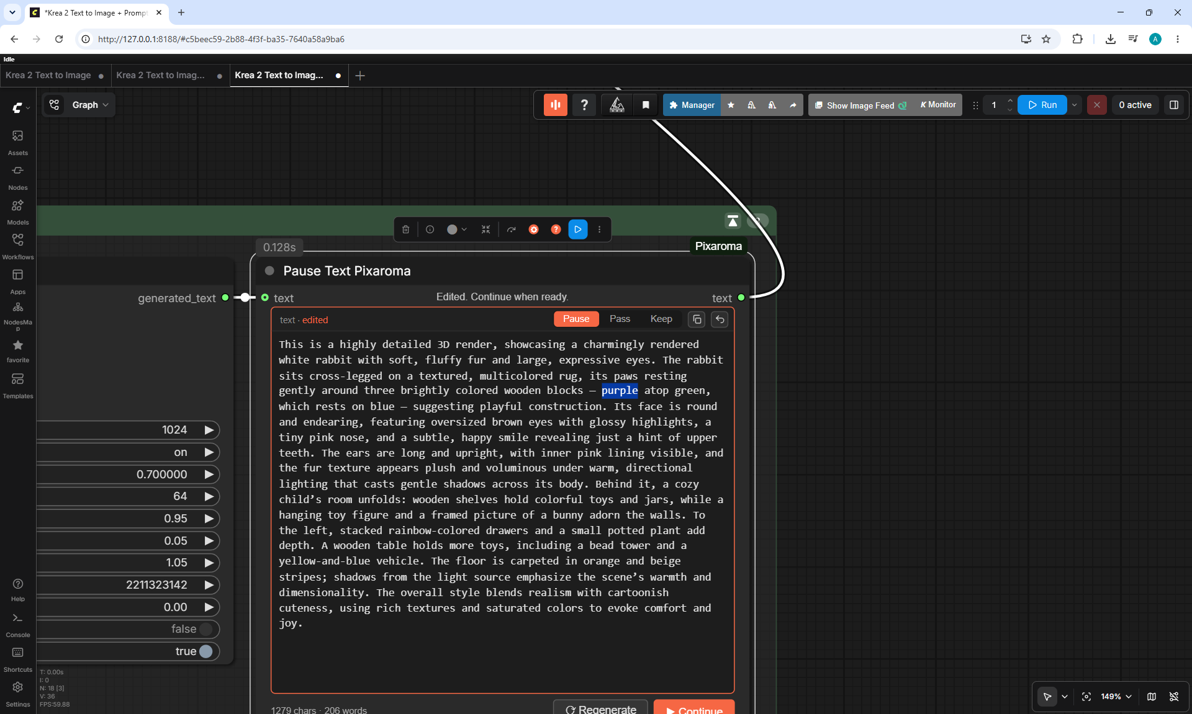
Task: Open the Chrome three-dot menu
Action: click(1178, 39)
